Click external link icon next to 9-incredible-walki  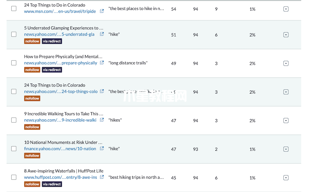[x=102, y=120]
